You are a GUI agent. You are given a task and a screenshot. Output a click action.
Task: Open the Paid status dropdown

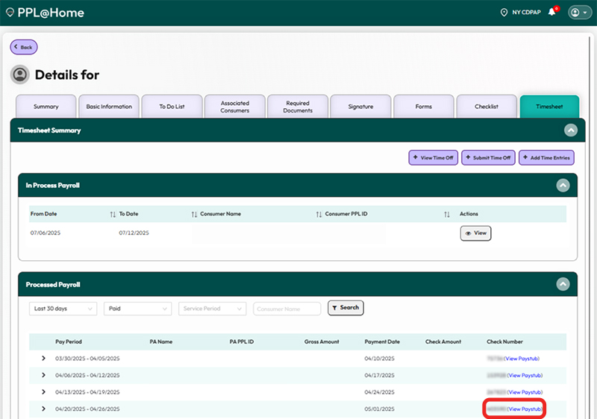tap(138, 309)
